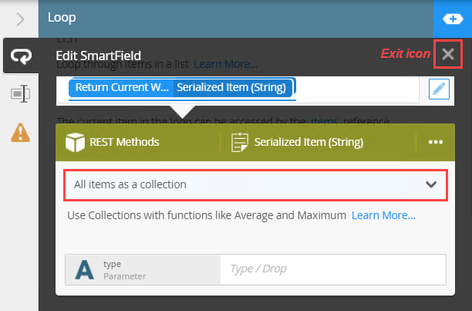472x311 pixels.
Task: Select the 'Return Current W...' token
Action: coord(121,87)
